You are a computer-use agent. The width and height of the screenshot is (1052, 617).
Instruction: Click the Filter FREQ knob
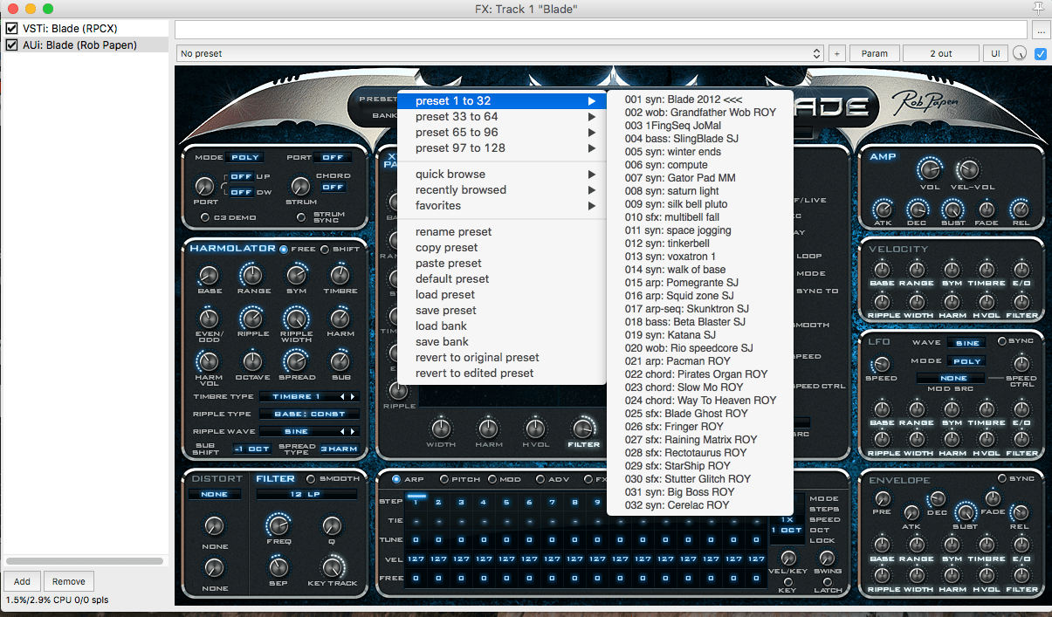click(278, 524)
